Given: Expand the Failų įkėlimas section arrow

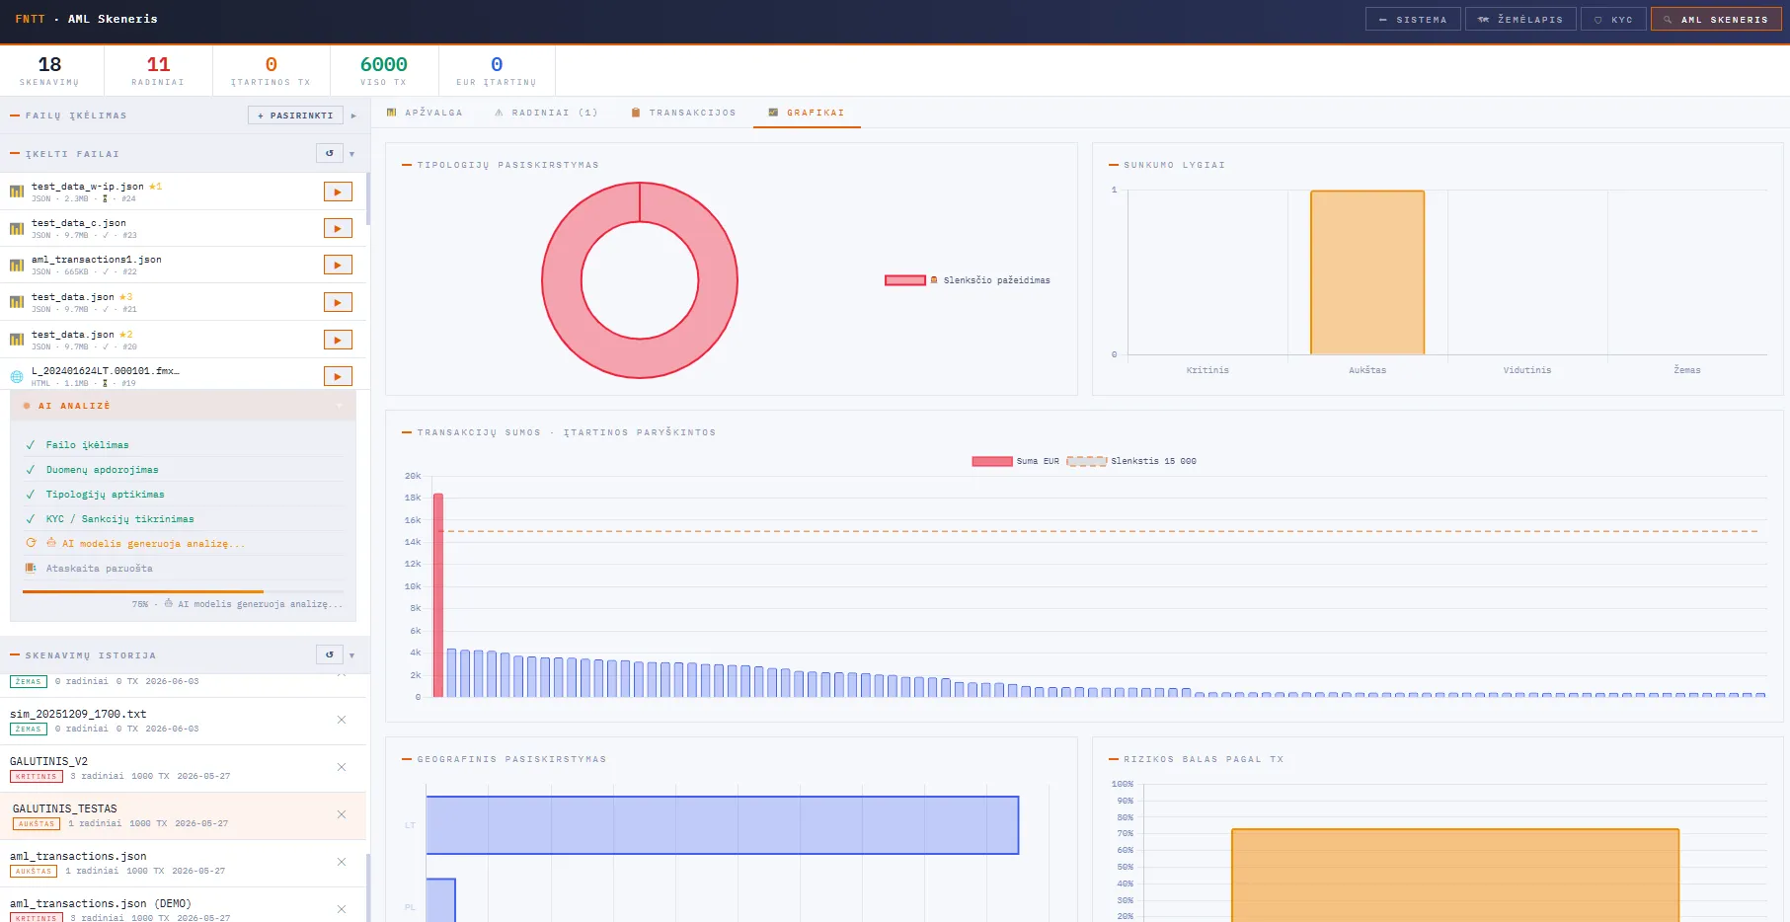Looking at the screenshot, I should coord(353,115).
